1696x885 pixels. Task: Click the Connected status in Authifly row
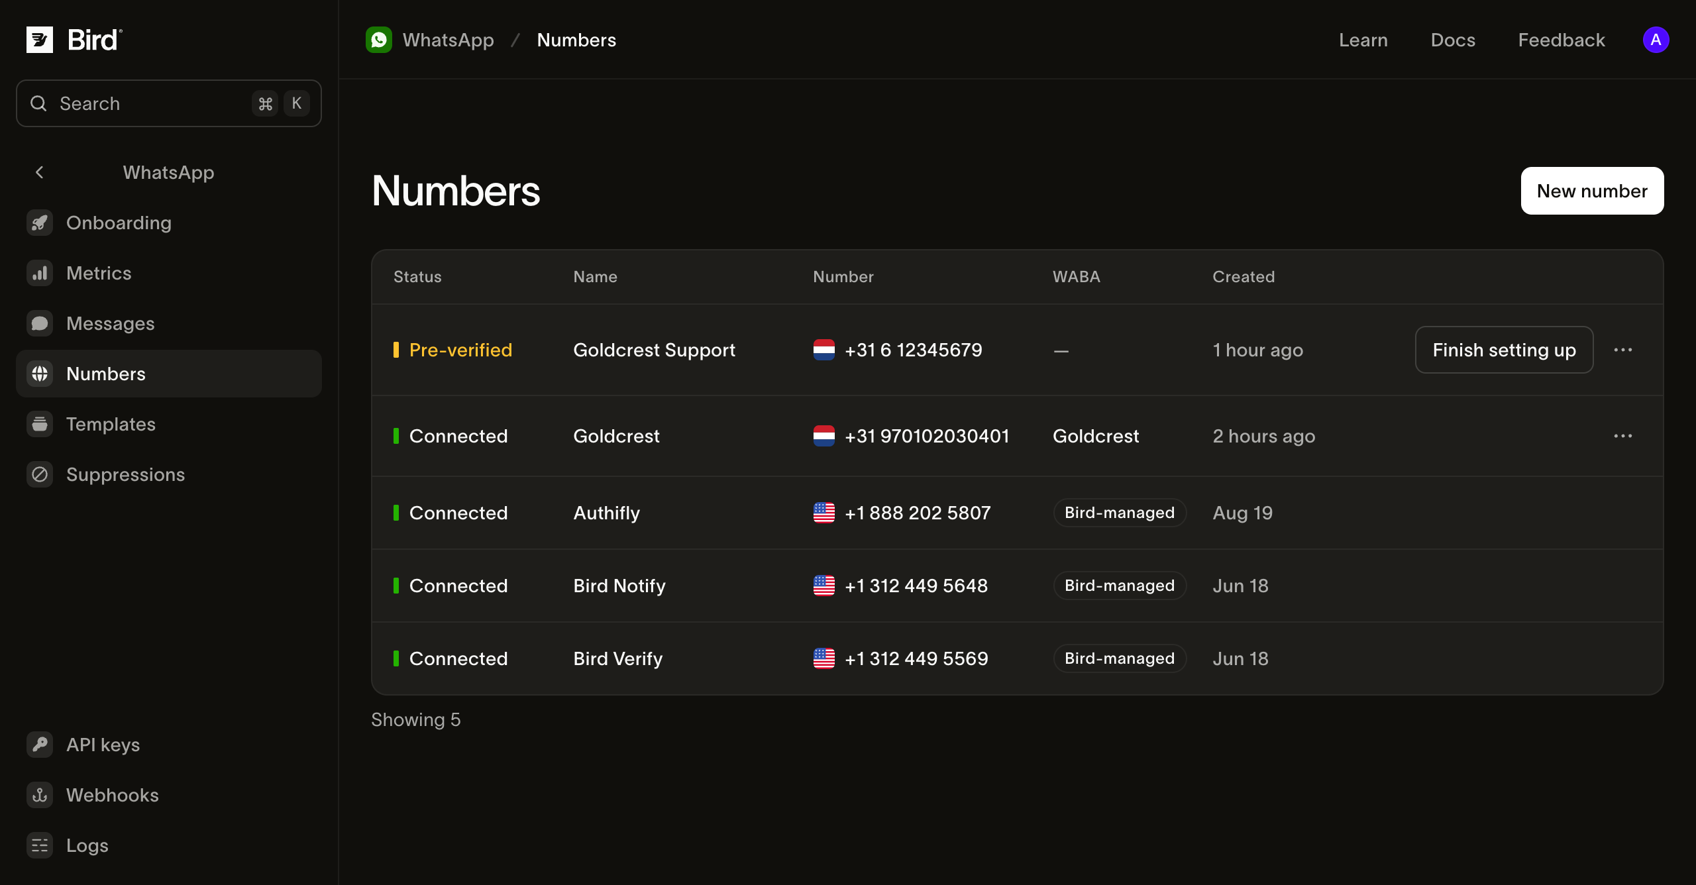(458, 513)
